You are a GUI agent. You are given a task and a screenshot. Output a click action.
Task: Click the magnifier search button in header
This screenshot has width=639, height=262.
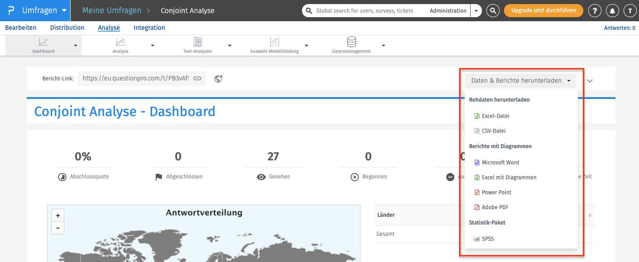tap(493, 10)
